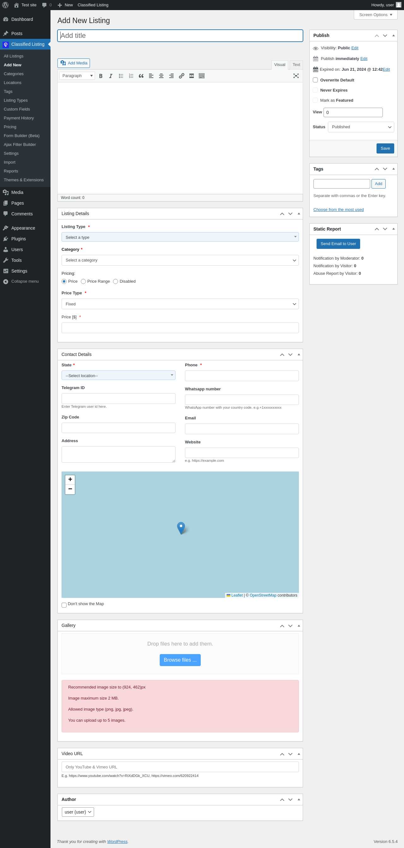Screen dimensions: 404x848
Task: Open All Listings in sidebar
Action: click(14, 56)
